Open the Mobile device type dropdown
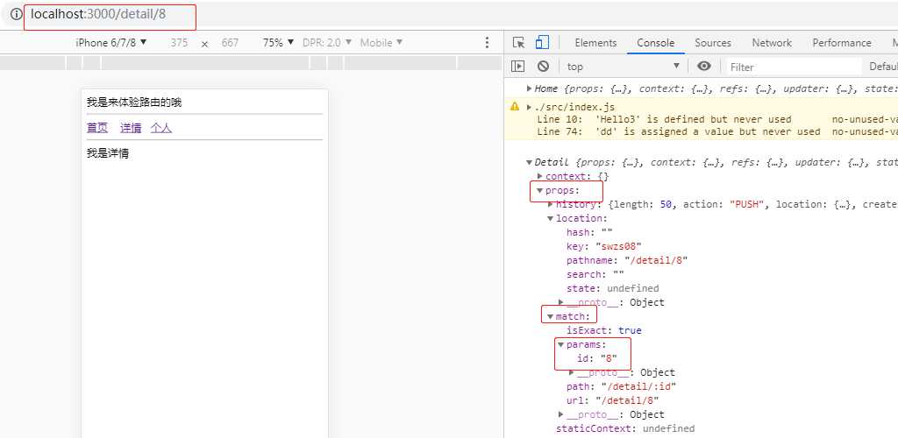This screenshot has height=438, width=898. [381, 43]
